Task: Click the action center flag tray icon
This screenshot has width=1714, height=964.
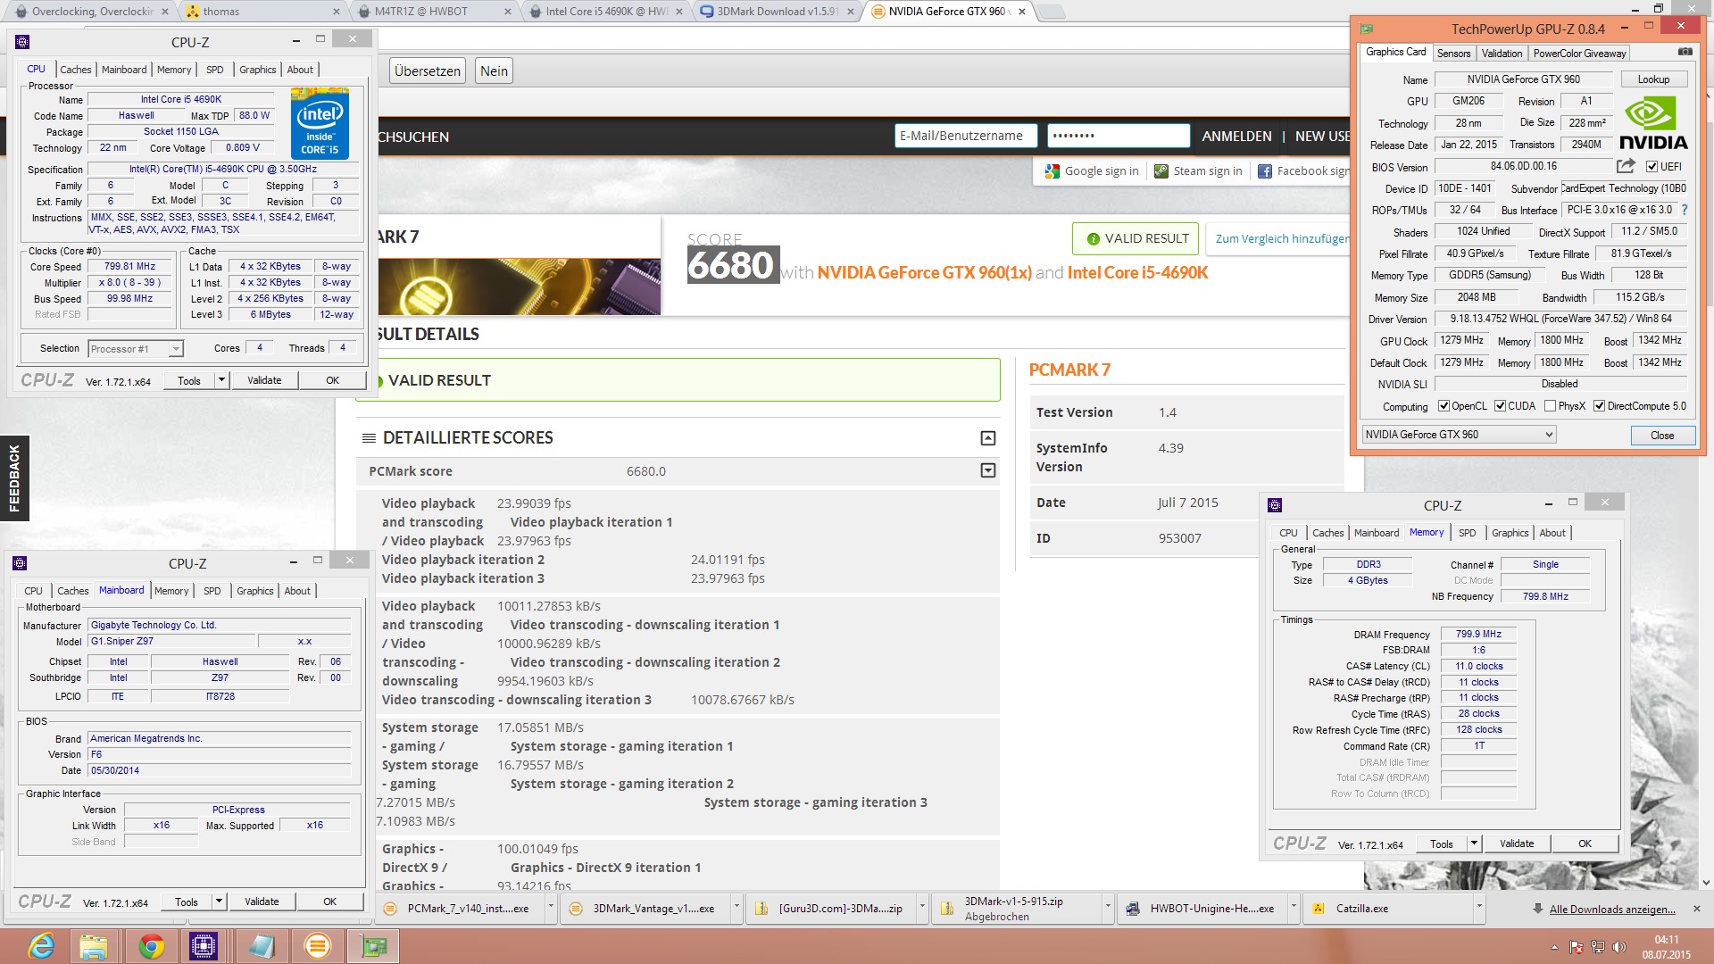Action: click(1576, 946)
